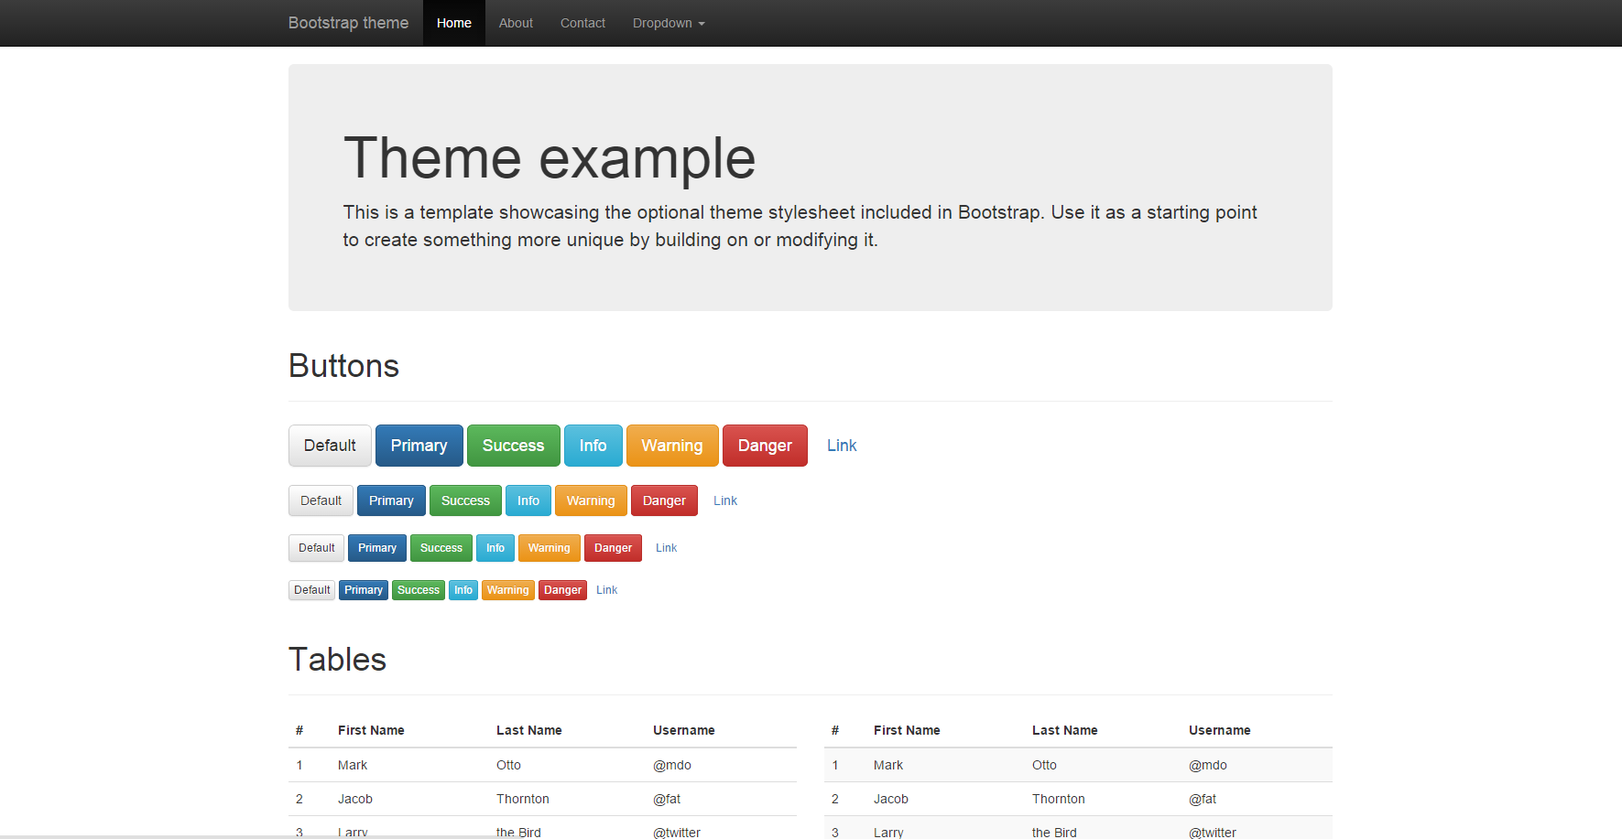
Task: Follow the large Link button
Action: [x=842, y=446]
